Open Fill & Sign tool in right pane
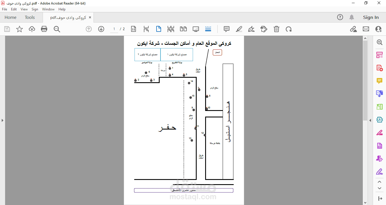 (x=380, y=171)
